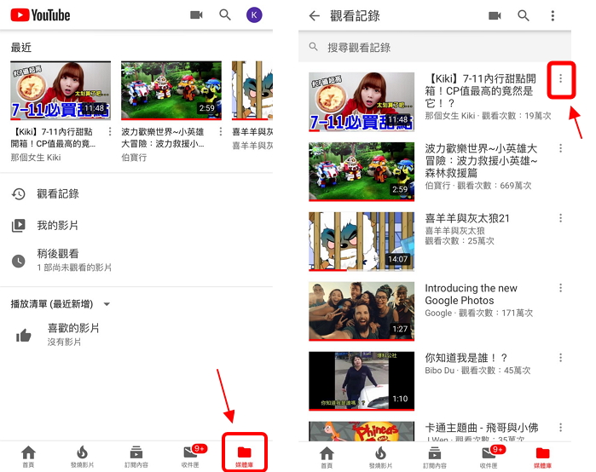Open options menu for 波力歡樂世界 history item
The height and width of the screenshot is (472, 596).
pyautogui.click(x=561, y=148)
